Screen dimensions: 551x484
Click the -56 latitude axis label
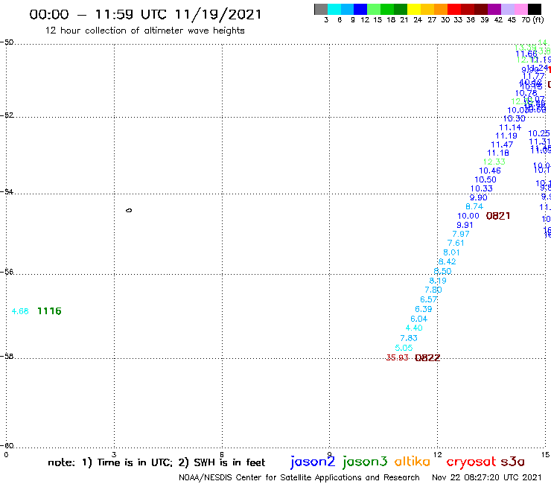(7, 272)
